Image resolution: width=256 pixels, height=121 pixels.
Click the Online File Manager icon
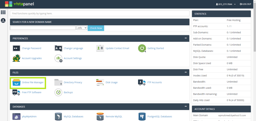coord(16,82)
